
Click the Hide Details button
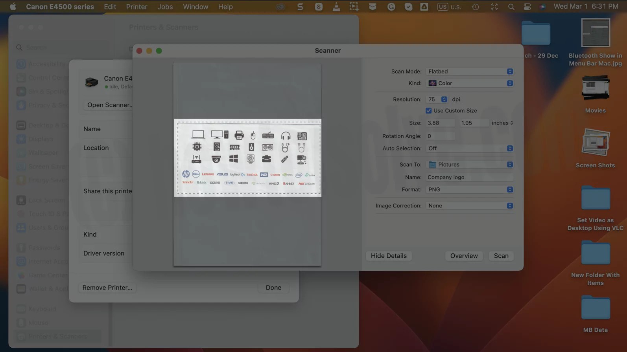click(389, 256)
